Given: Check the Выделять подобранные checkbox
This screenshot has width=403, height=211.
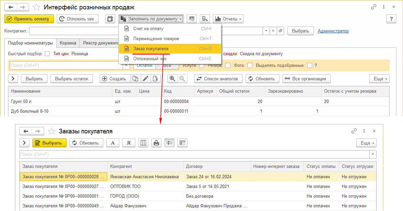Looking at the screenshot, I should coord(309,66).
